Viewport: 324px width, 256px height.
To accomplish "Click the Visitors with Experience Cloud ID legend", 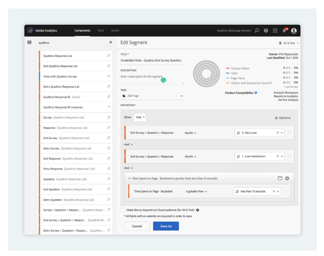I will pos(249,83).
